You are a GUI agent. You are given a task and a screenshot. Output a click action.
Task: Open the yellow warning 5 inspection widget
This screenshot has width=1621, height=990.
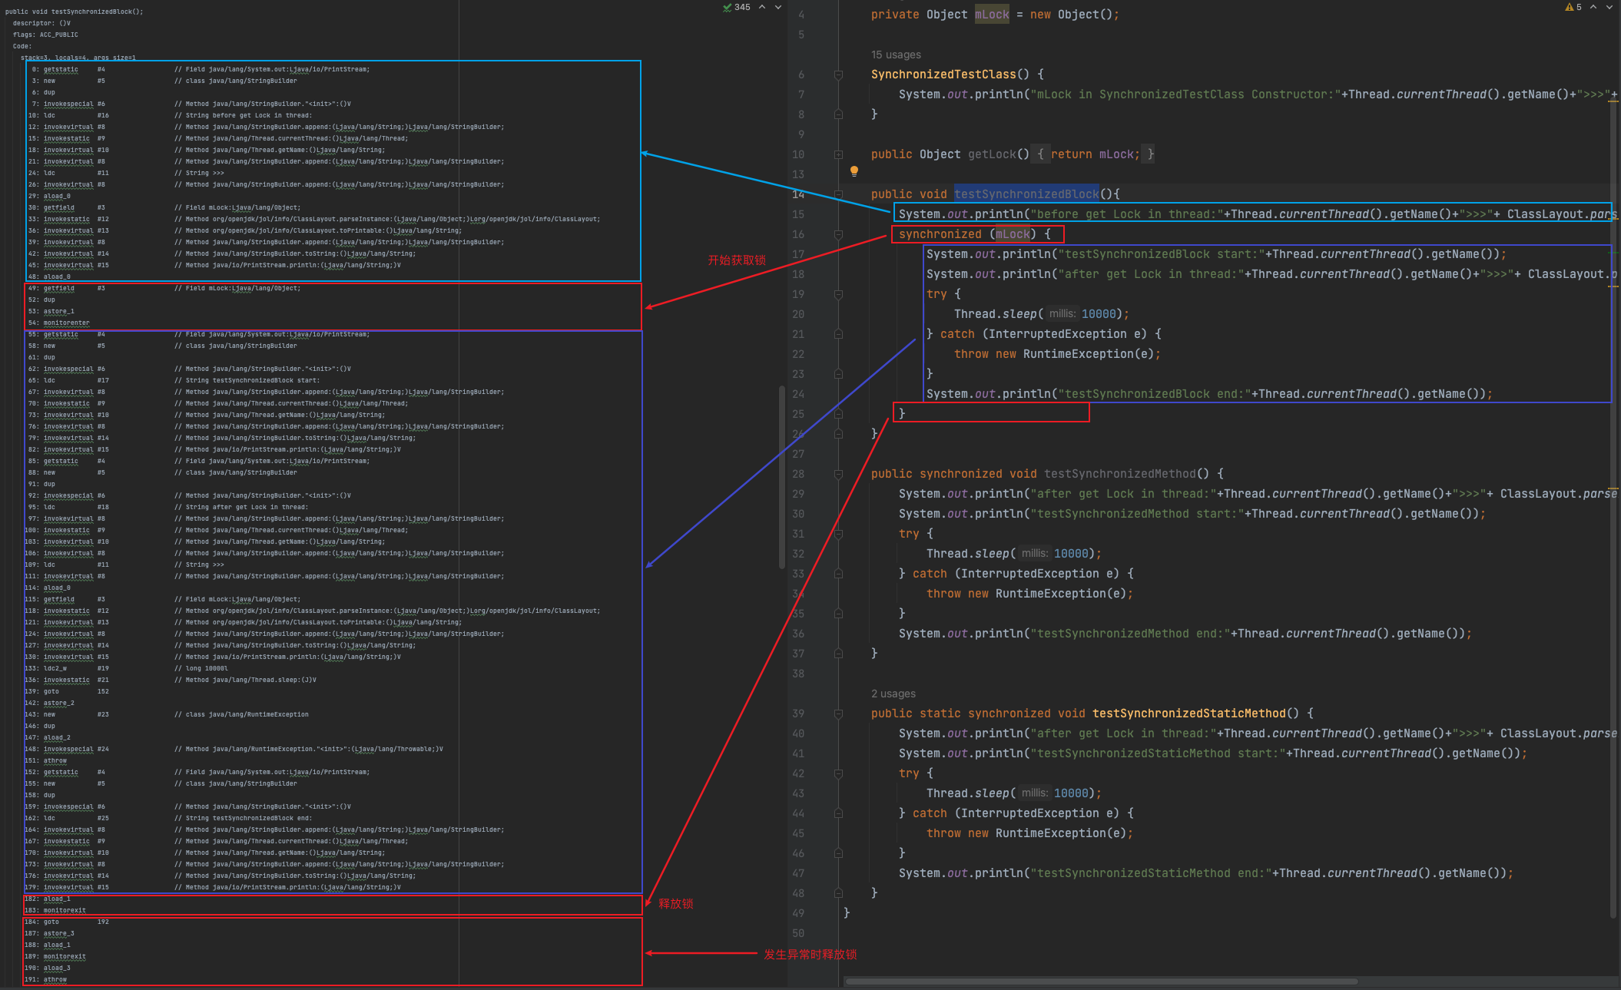(1573, 7)
